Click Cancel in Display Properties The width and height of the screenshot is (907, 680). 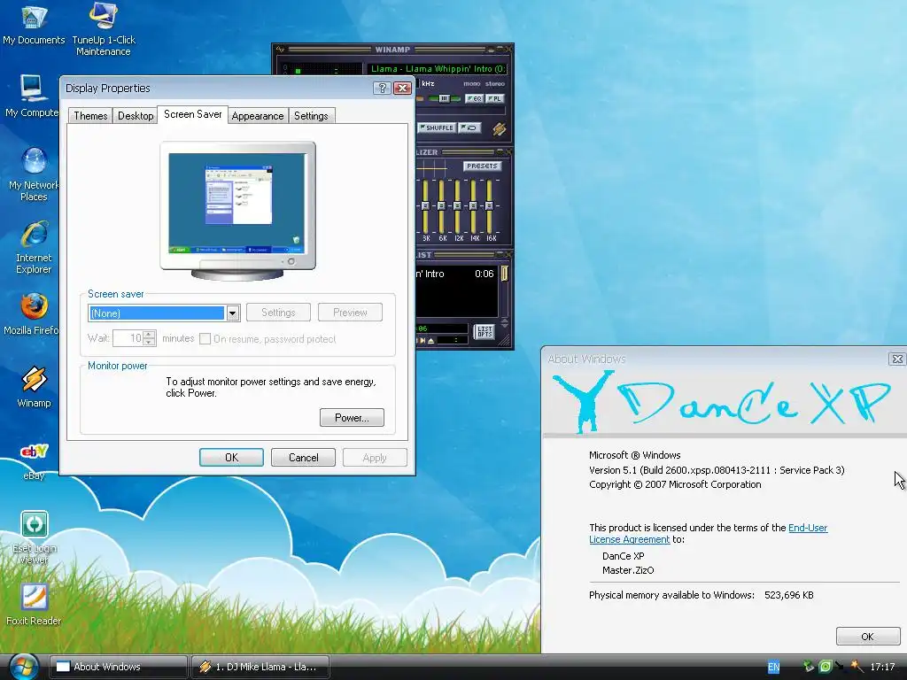pyautogui.click(x=303, y=458)
